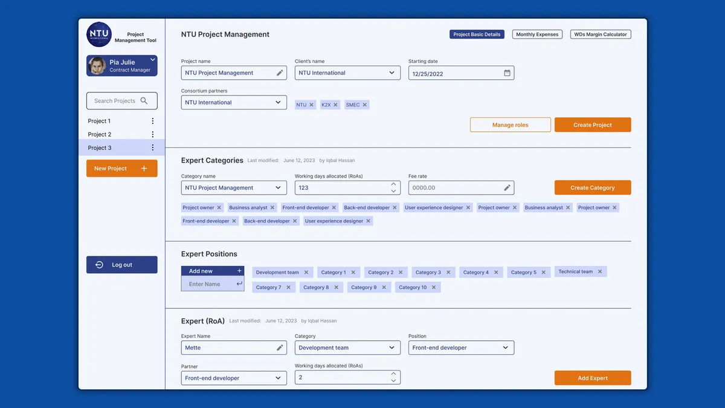The width and height of the screenshot is (725, 408).
Task: Remove the K2X partner tag
Action: [x=336, y=105]
